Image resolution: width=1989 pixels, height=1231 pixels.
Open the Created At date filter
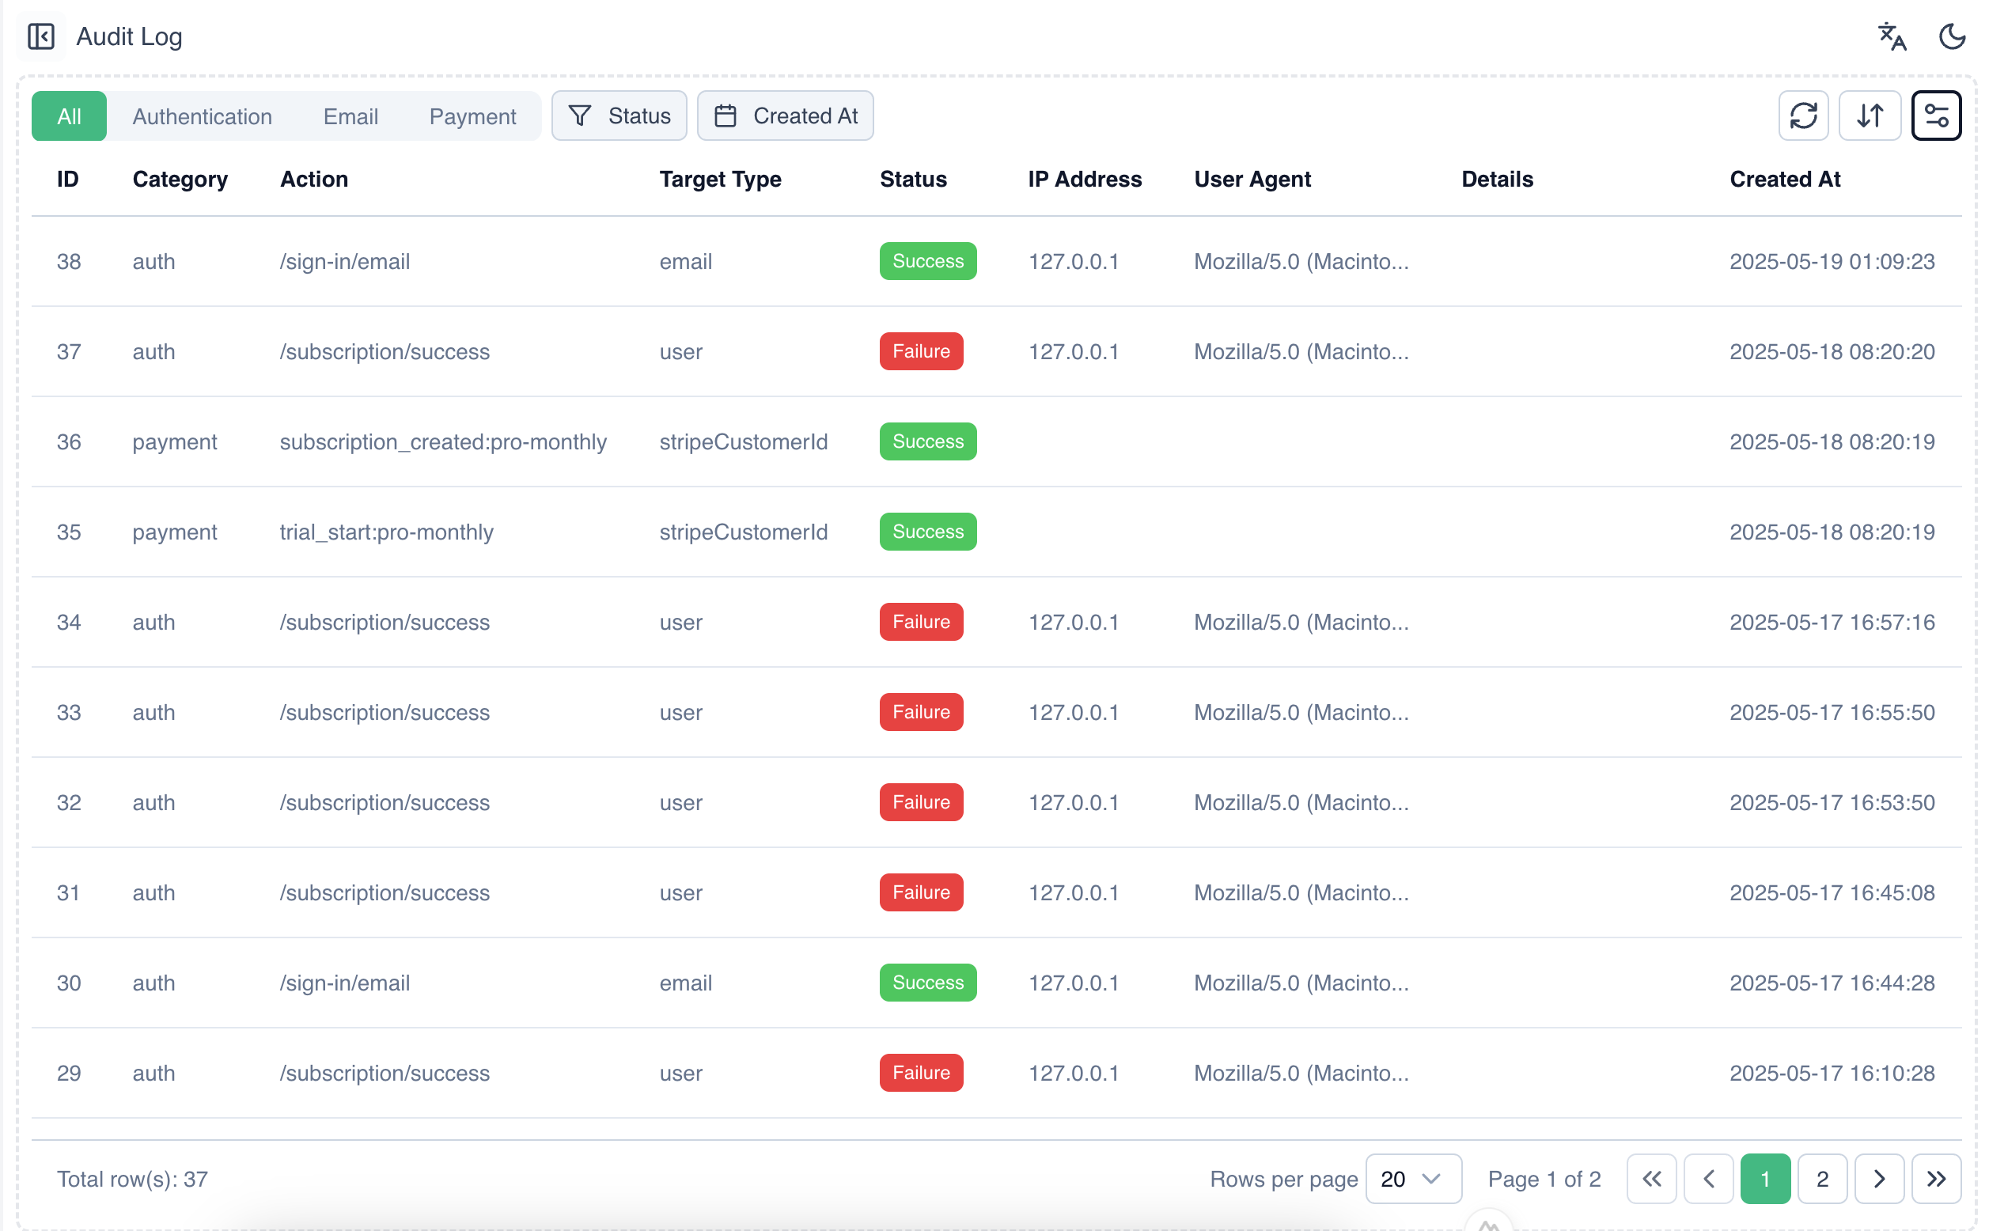pyautogui.click(x=785, y=116)
